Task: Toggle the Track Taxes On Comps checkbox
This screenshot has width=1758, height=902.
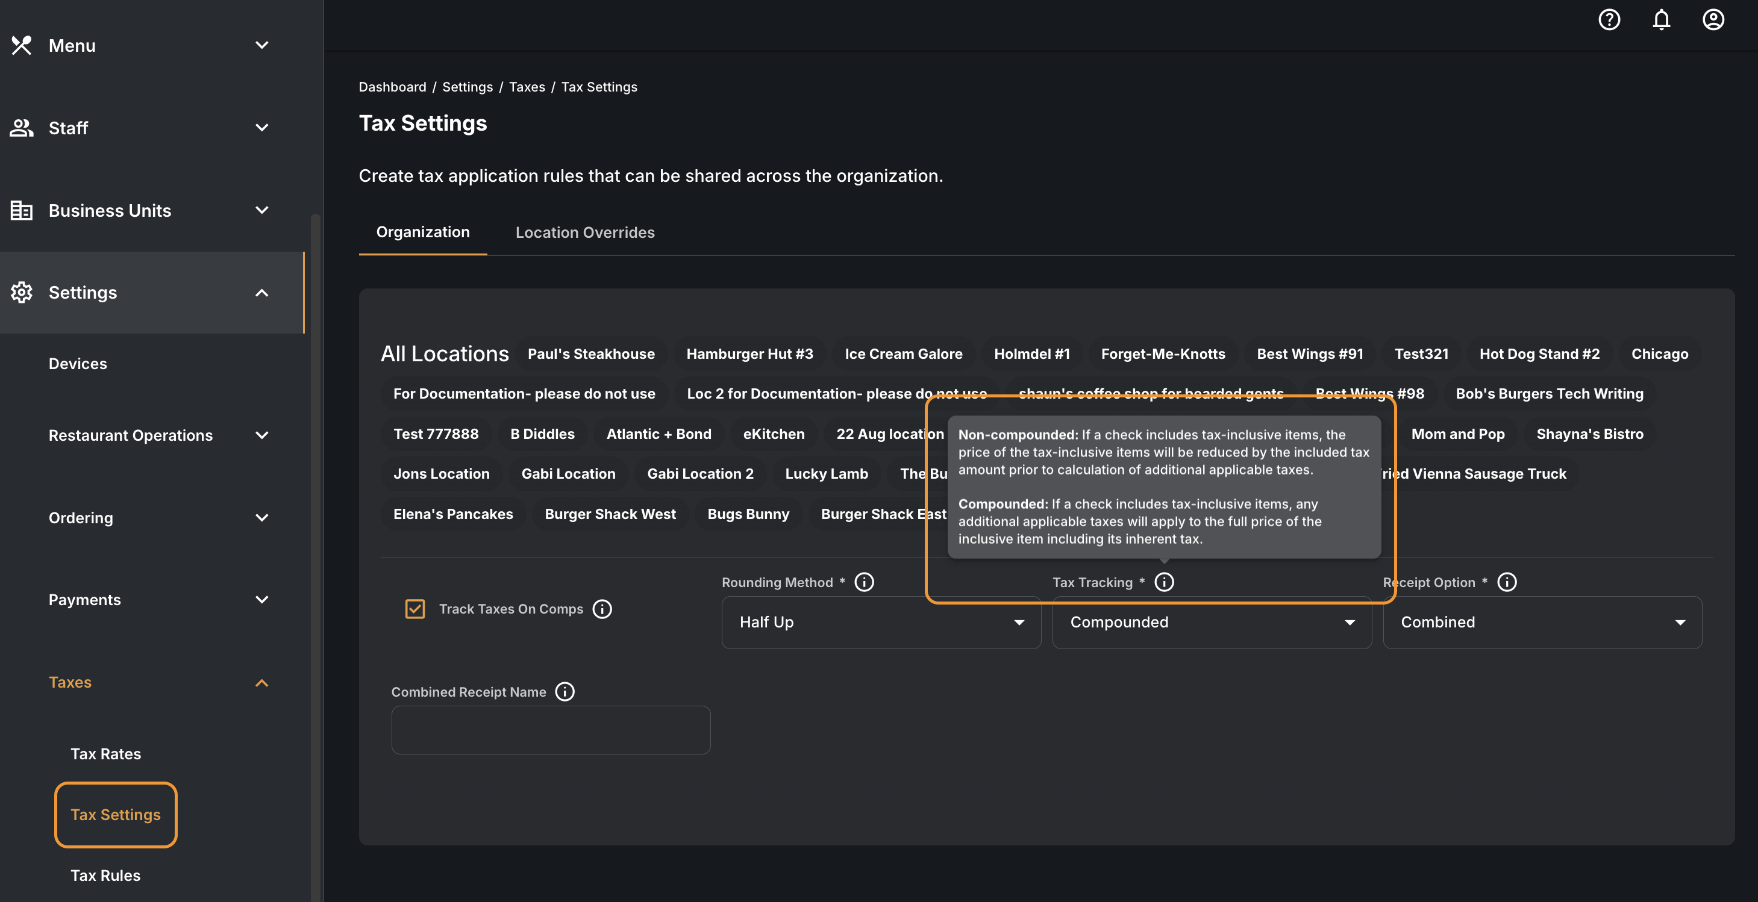Action: (415, 609)
